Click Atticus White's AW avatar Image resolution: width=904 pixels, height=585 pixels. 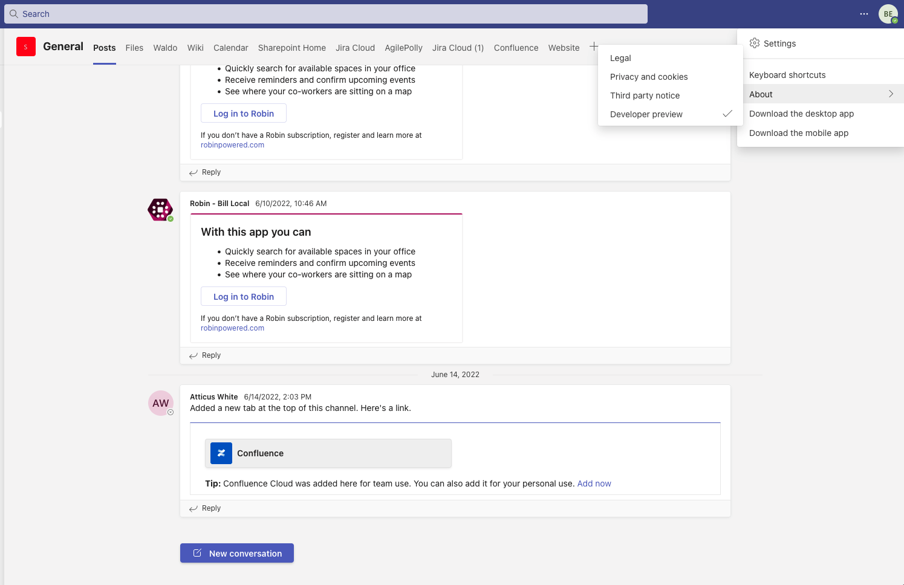pyautogui.click(x=160, y=402)
